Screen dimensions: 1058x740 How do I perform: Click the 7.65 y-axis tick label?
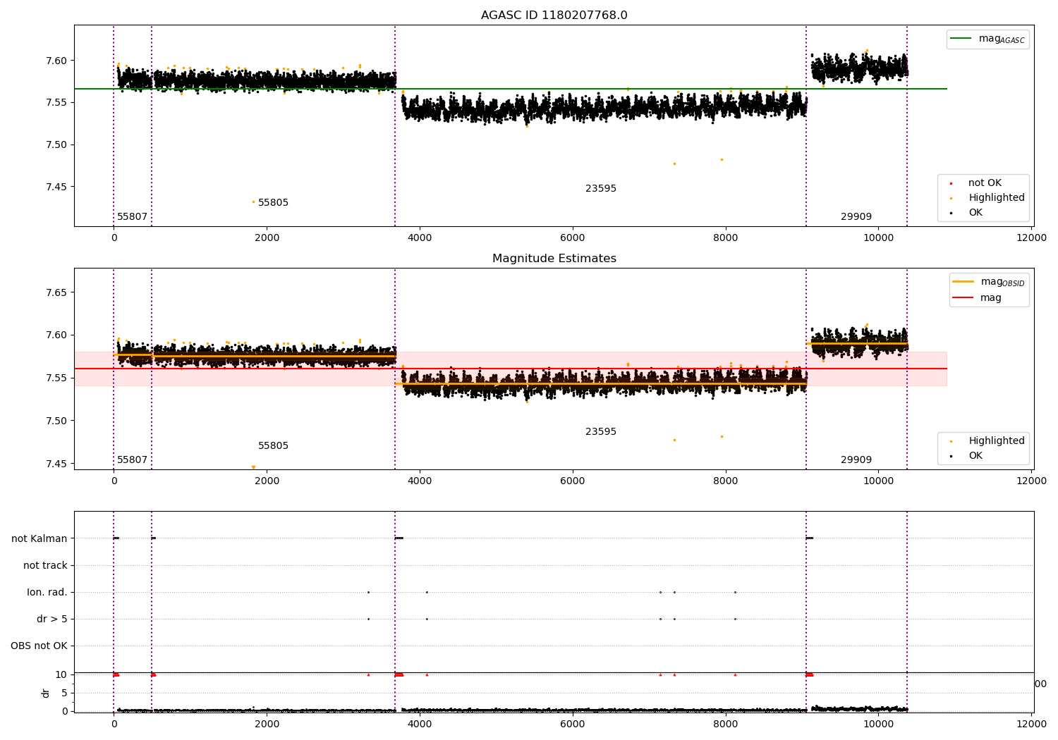tap(55, 292)
